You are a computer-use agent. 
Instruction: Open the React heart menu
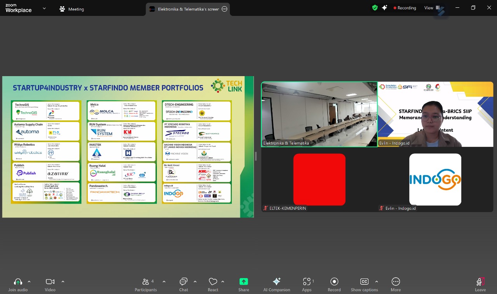tap(213, 285)
